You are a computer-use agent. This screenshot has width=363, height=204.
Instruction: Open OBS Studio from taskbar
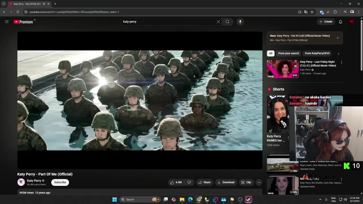click(240, 199)
